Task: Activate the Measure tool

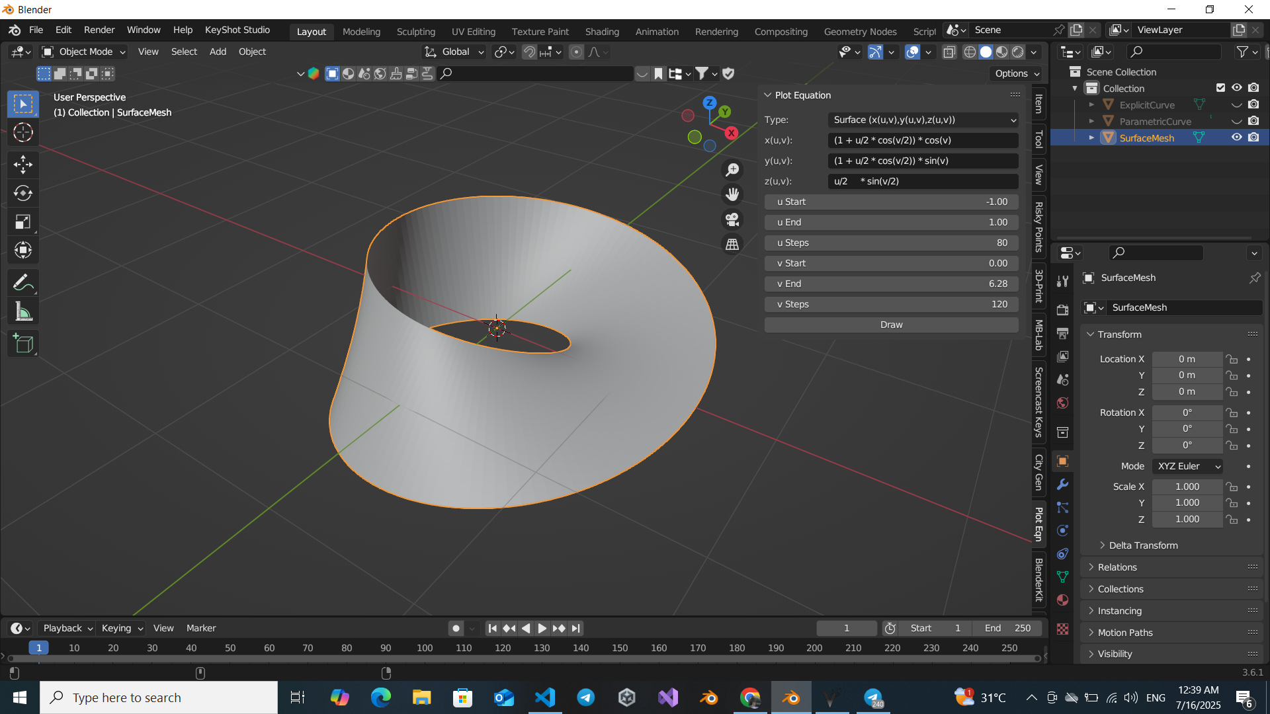Action: click(22, 311)
